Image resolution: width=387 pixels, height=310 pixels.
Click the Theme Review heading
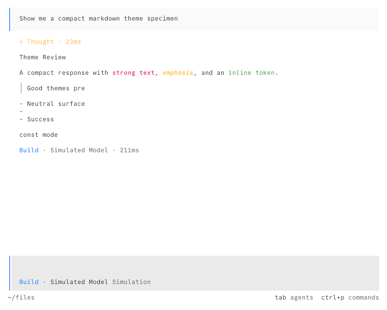[43, 57]
